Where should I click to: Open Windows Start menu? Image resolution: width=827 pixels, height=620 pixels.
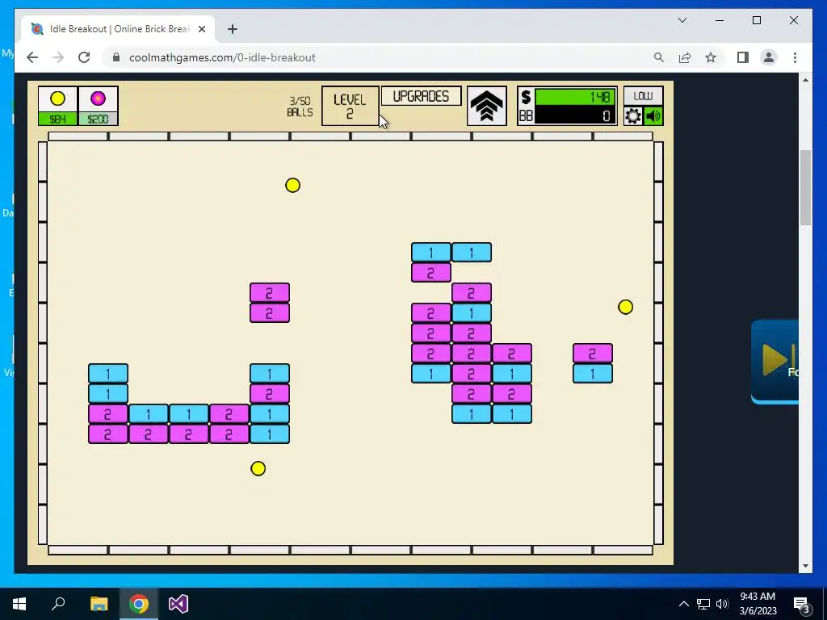point(19,604)
